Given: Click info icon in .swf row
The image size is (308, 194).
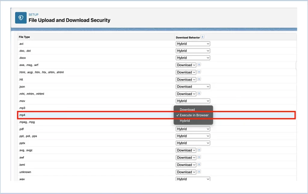Looking at the screenshot, I should [199, 157].
